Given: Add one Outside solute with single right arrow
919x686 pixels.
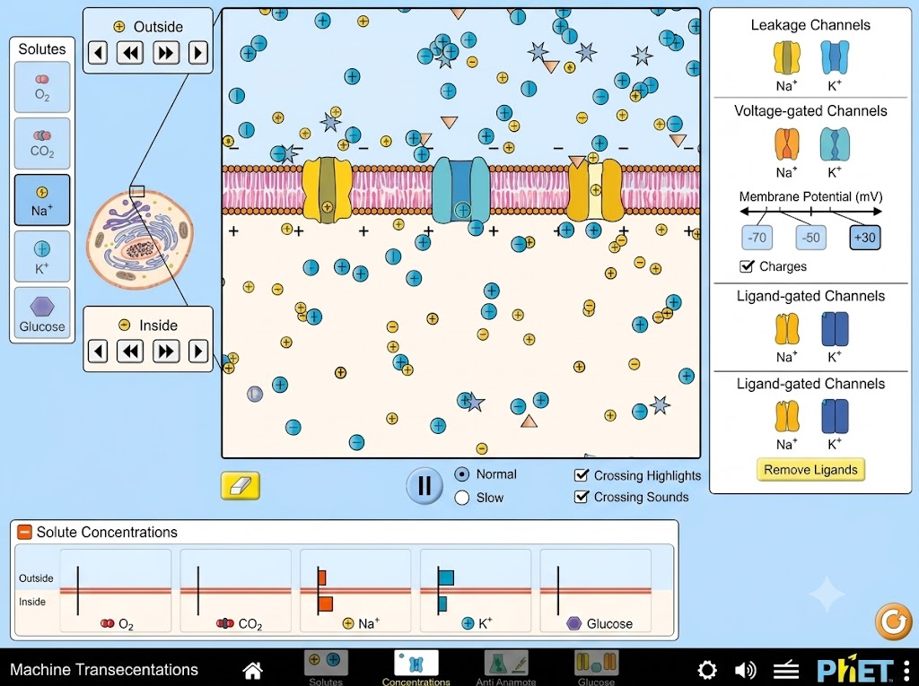Looking at the screenshot, I should point(198,53).
